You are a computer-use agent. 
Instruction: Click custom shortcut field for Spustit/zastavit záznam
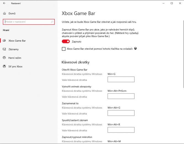[121, 130]
